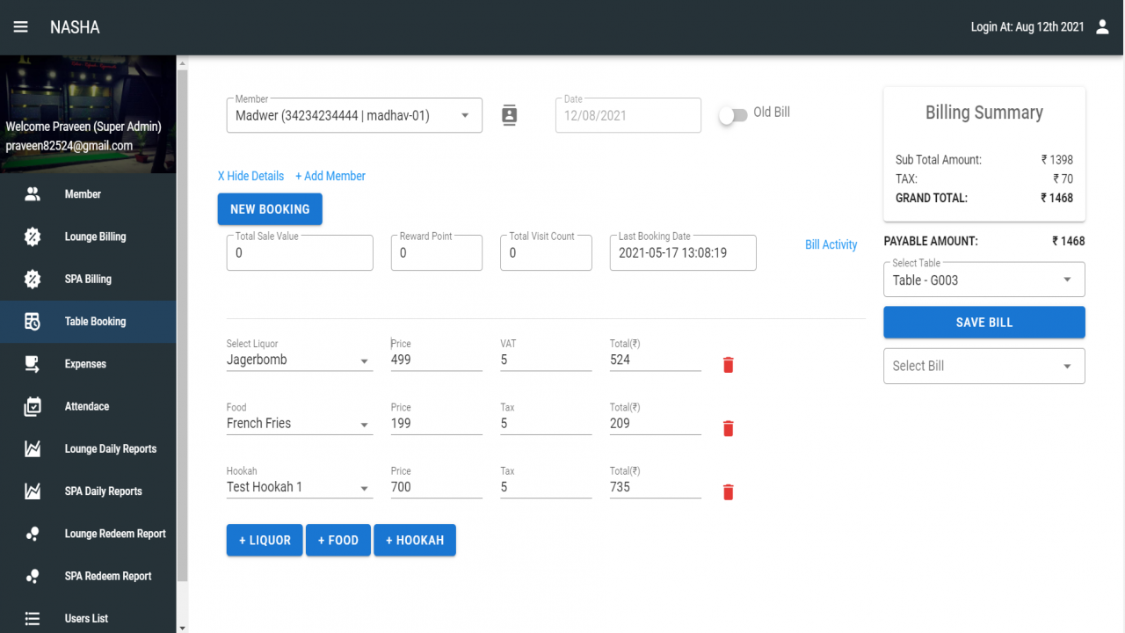Screen dimensions: 1125x633
Task: Click the user account icon
Action: click(x=1102, y=27)
